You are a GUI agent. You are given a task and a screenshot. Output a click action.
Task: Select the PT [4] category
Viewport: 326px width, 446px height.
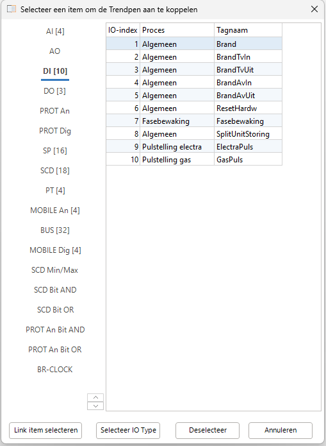tap(55, 191)
